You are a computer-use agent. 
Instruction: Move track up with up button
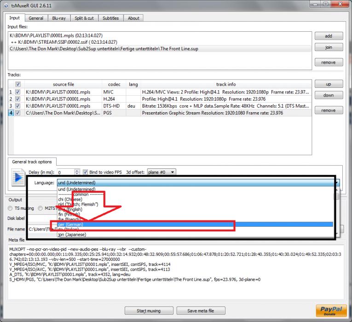coord(329,84)
